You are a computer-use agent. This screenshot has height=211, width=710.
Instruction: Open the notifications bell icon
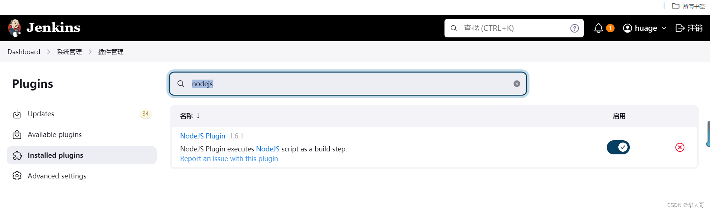pos(598,28)
